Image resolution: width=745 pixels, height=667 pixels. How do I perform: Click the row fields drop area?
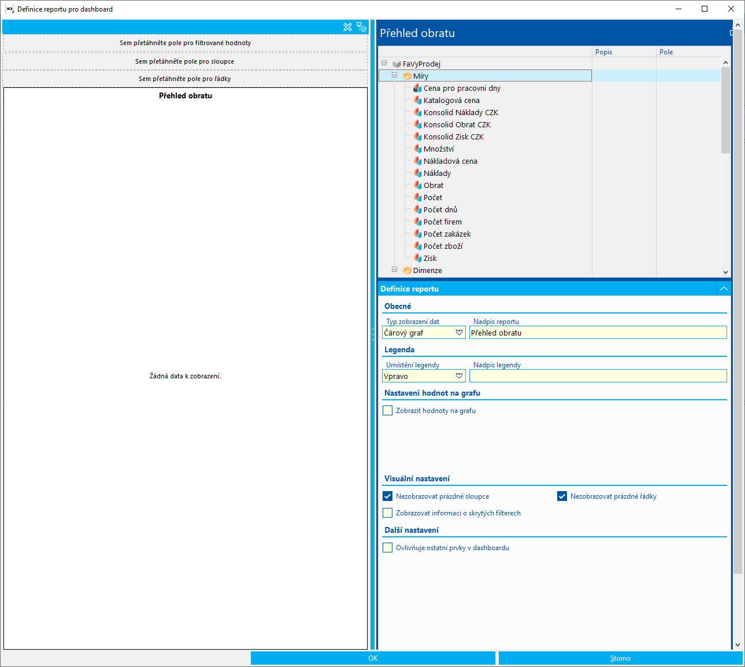(186, 79)
